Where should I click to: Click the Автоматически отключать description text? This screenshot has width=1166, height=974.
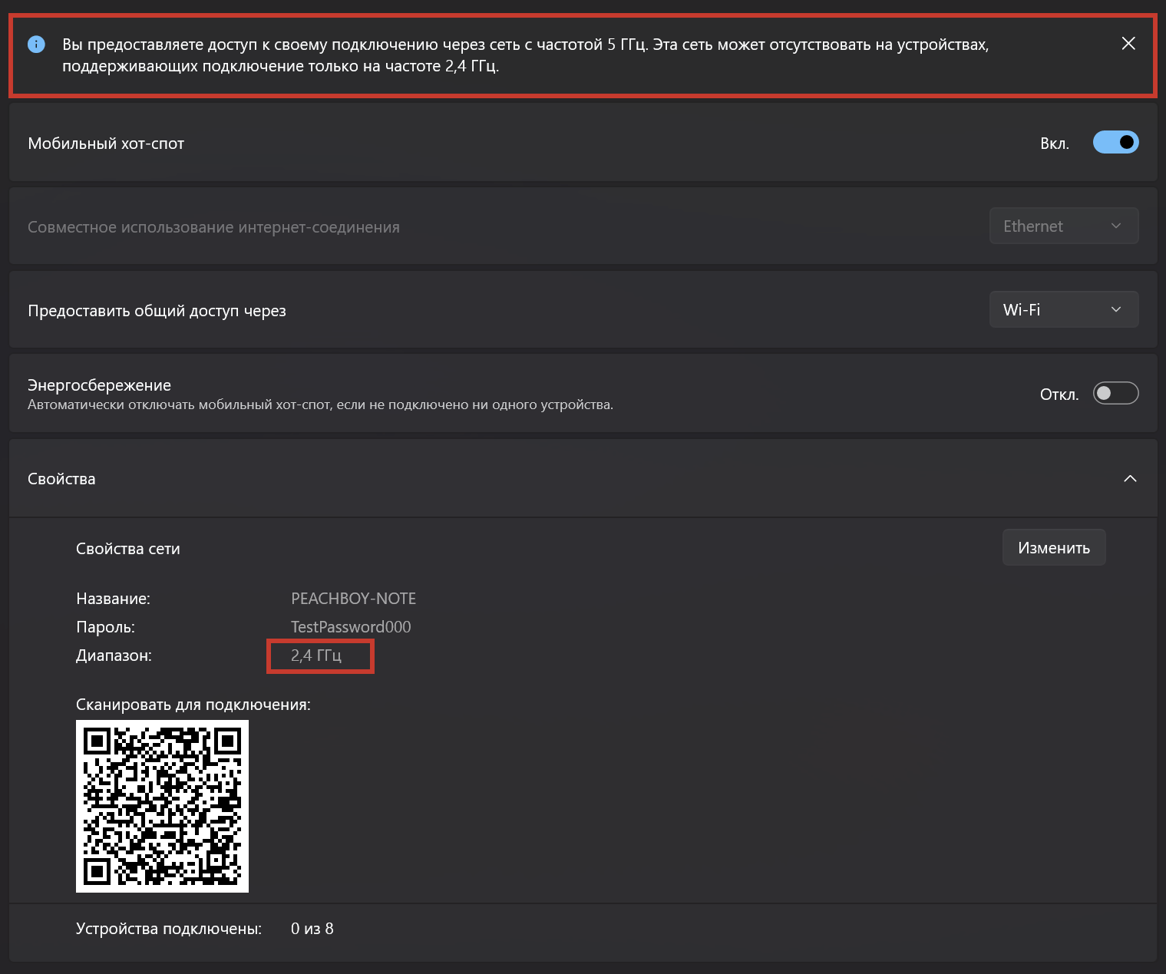320,404
